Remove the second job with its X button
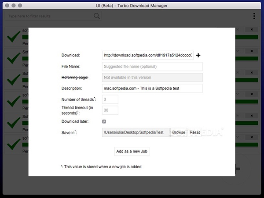The image size is (264, 198). pyautogui.click(x=252, y=51)
